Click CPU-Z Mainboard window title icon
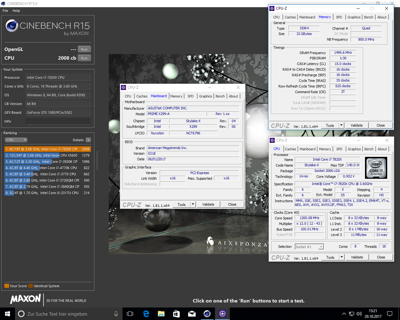 coord(124,87)
